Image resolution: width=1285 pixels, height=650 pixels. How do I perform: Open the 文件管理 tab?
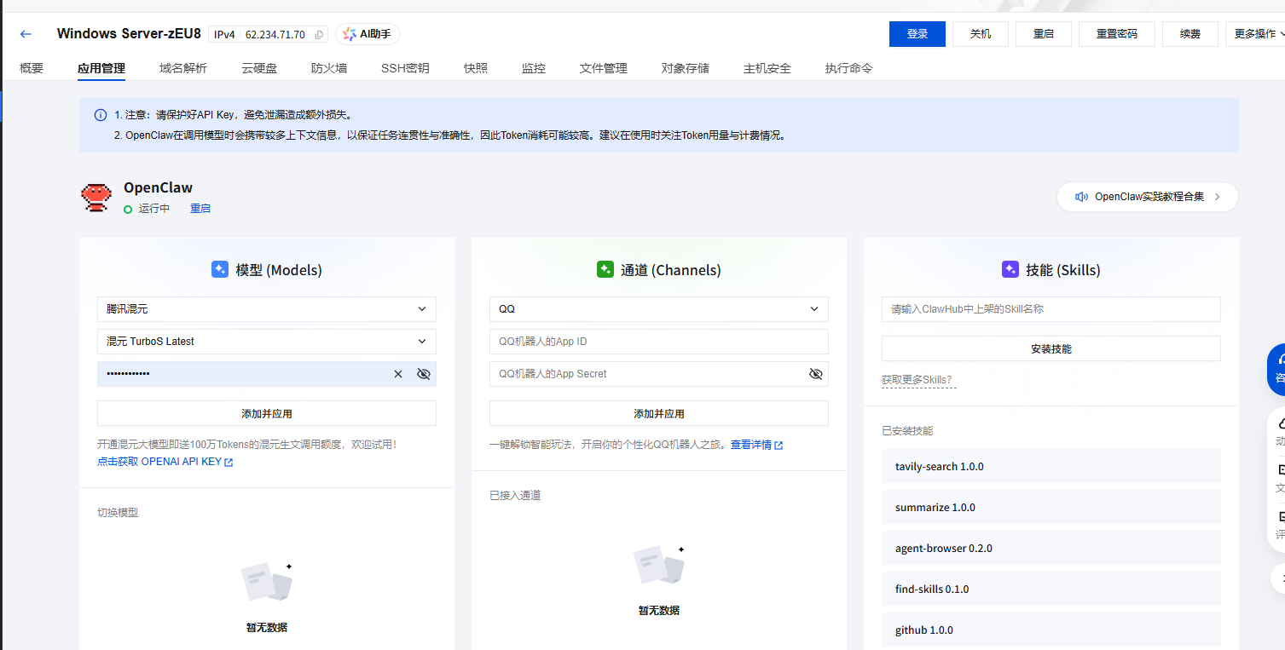tap(604, 68)
